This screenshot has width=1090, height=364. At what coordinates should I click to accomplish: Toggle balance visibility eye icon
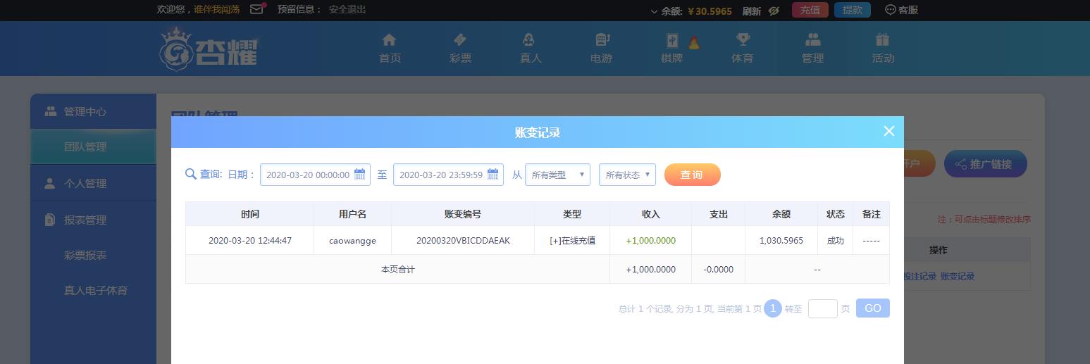pos(774,11)
